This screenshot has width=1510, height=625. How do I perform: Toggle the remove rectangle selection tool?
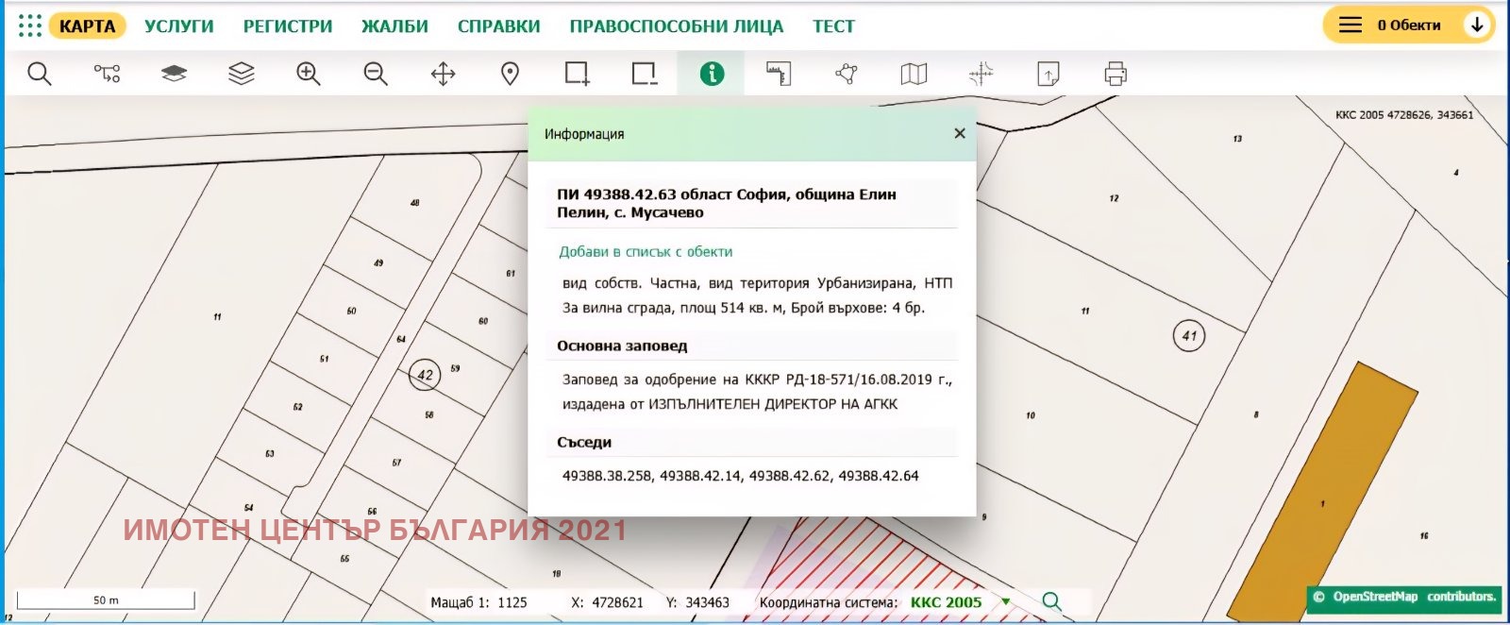(645, 74)
